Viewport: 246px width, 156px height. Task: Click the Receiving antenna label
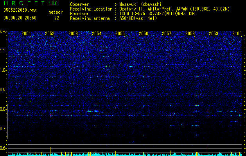(x=90, y=18)
